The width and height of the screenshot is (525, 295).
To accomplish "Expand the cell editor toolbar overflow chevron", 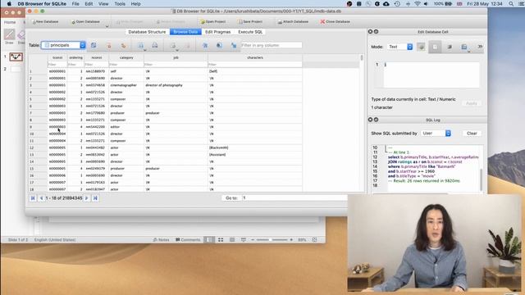I will [480, 47].
